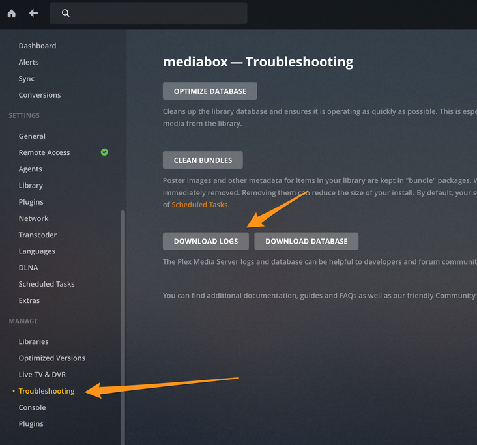Click the Optimize Database button
The image size is (477, 445).
click(210, 91)
